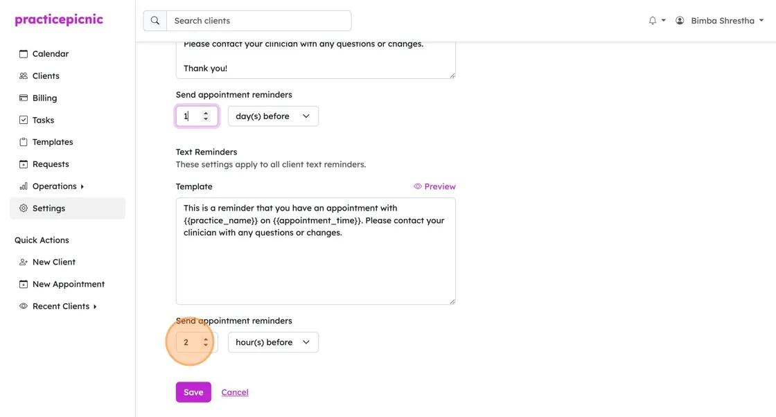The width and height of the screenshot is (776, 417).
Task: Click the Billing card icon
Action: 24,98
